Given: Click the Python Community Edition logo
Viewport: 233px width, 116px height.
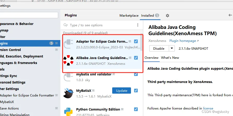Looking at the screenshot, I should 68,112.
